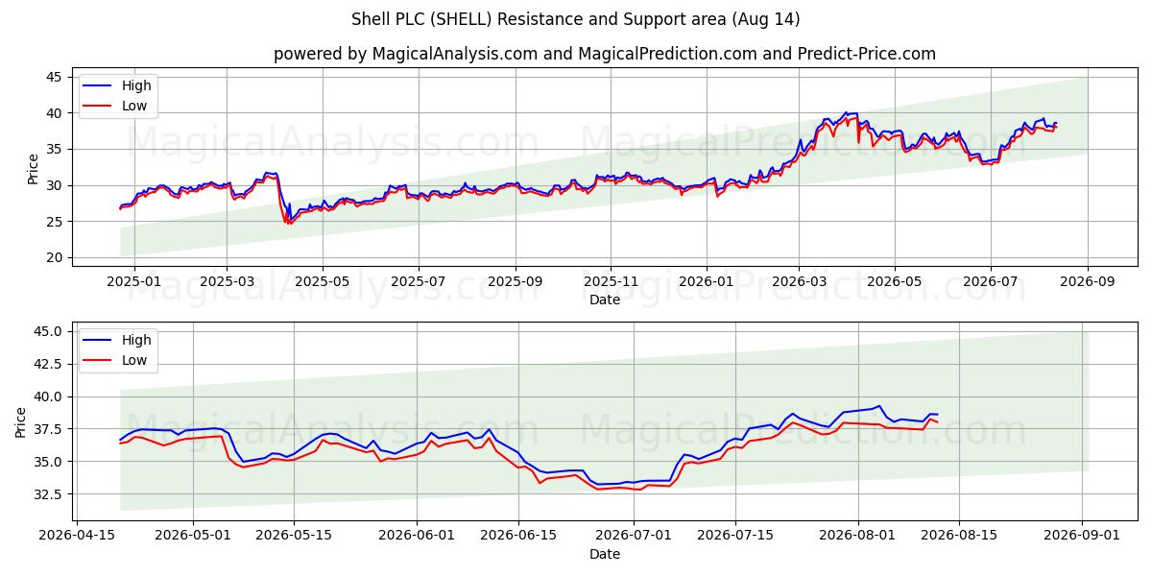Click the bottom chart x-axis label '2026-05-01'

pos(193,536)
